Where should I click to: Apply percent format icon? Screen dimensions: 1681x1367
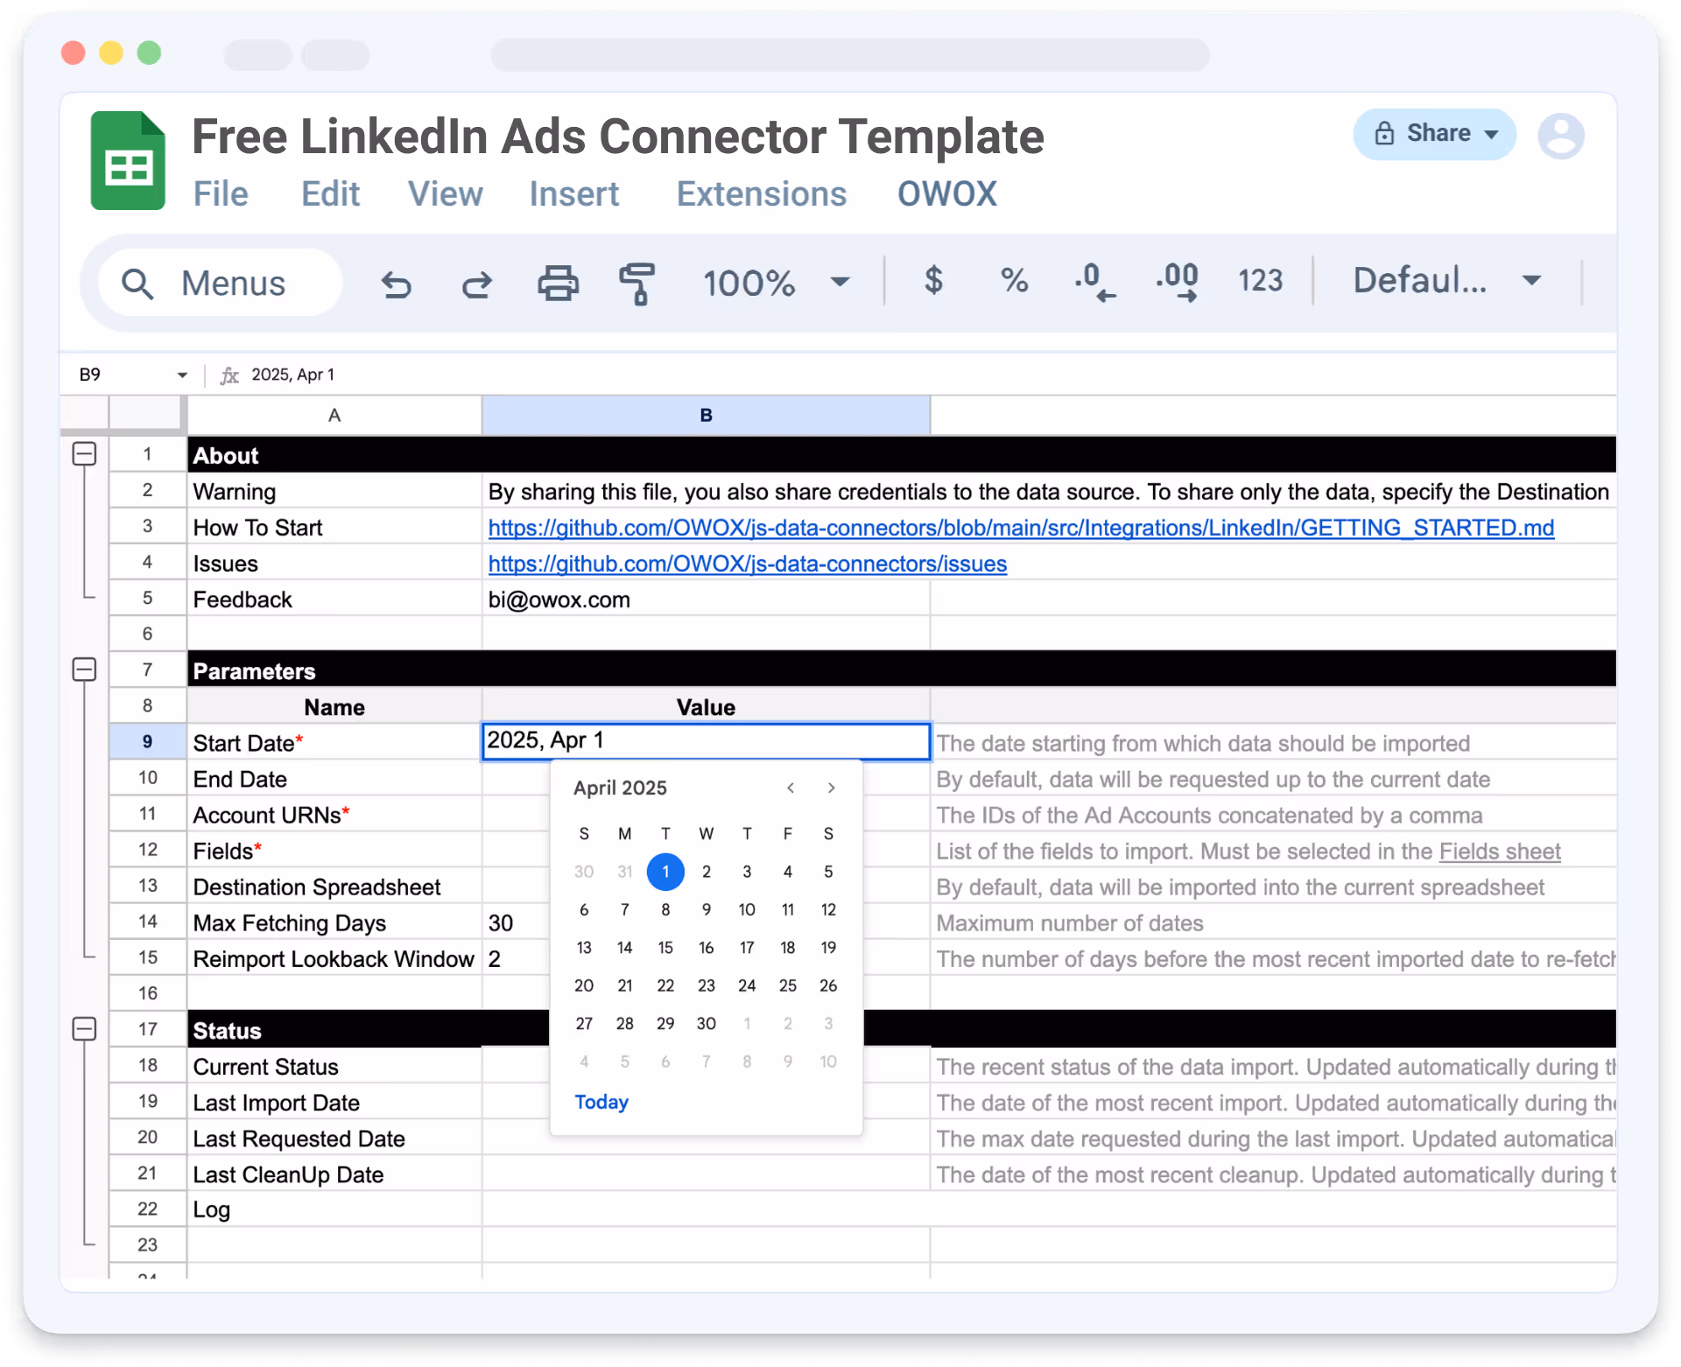(x=1014, y=281)
